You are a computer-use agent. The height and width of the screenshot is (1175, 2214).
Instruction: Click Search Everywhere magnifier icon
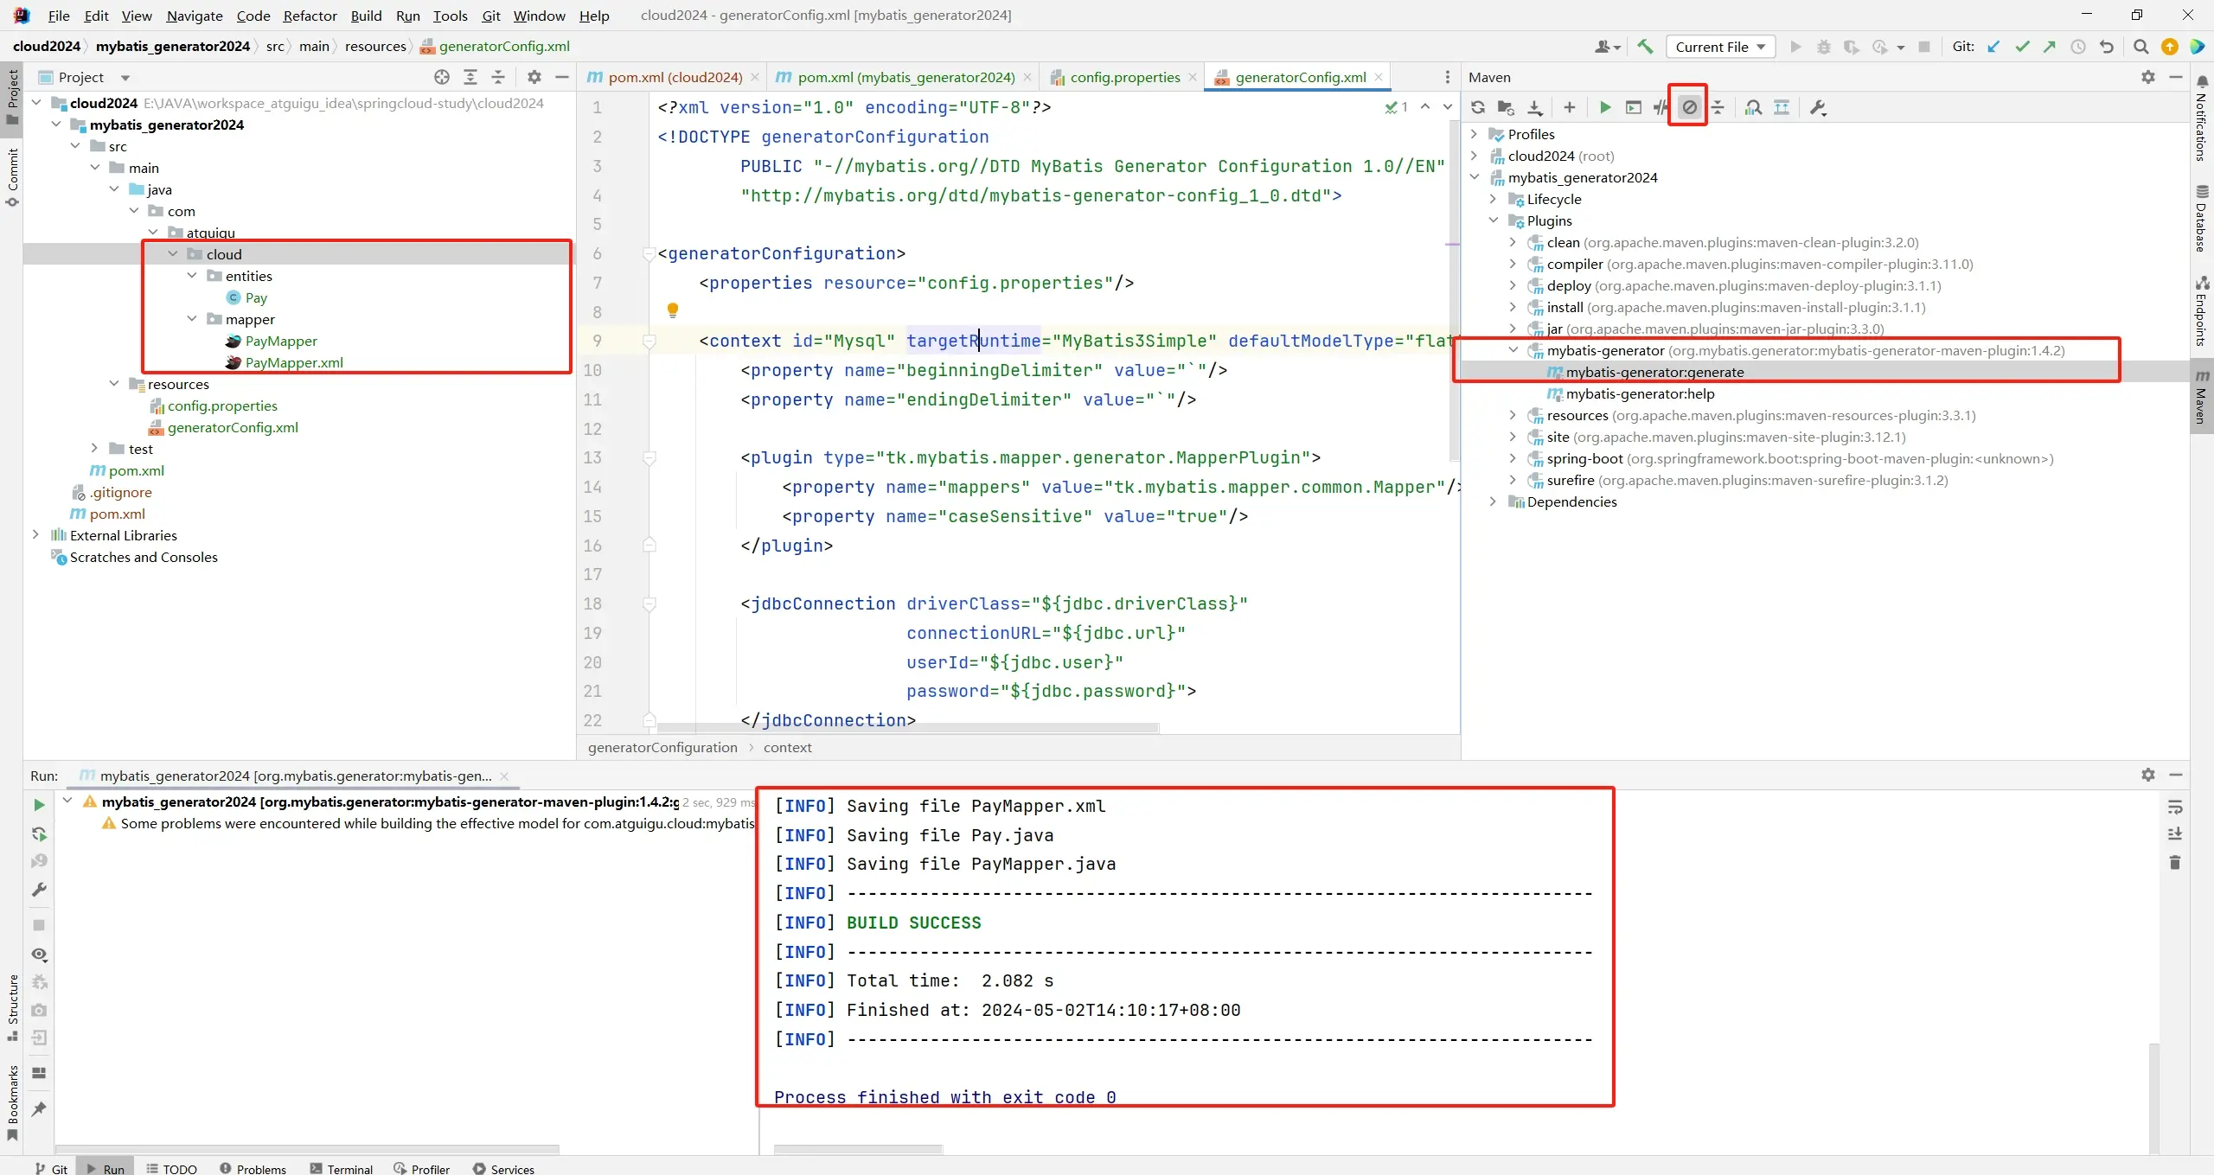(x=2140, y=47)
